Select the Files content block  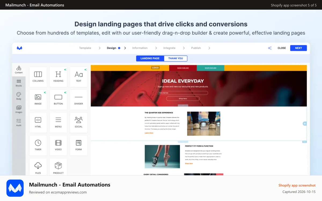pos(38,167)
